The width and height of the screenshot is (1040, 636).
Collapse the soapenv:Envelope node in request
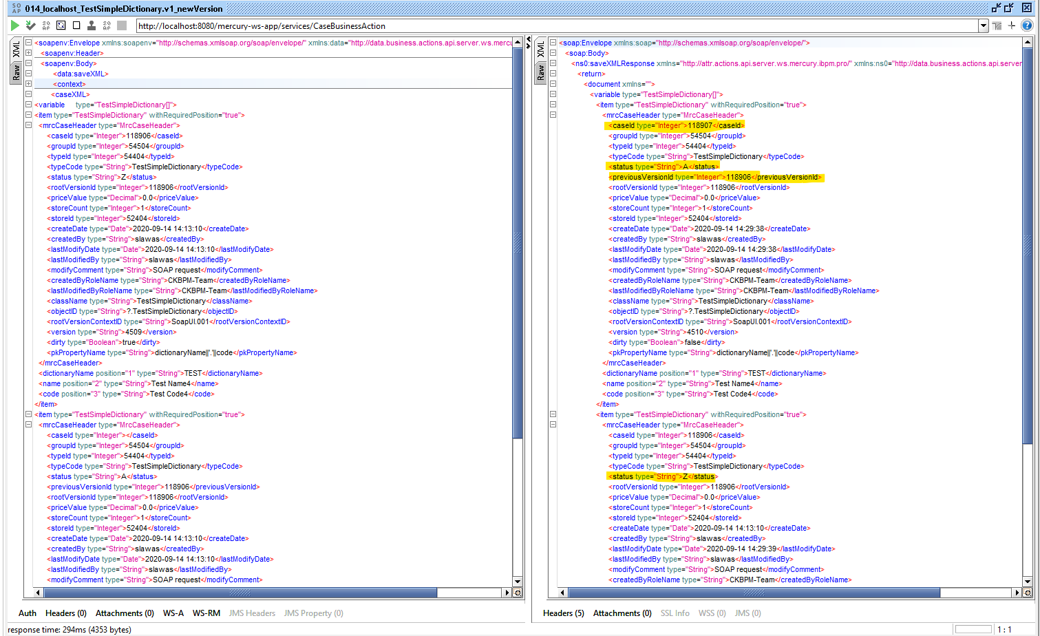point(28,43)
